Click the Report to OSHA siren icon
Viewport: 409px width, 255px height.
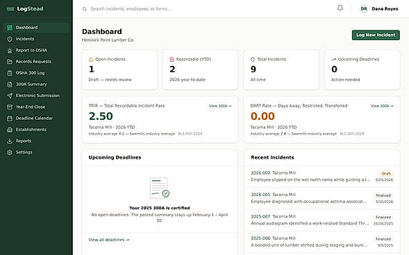pyautogui.click(x=10, y=50)
